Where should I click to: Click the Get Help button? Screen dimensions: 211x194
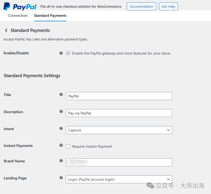point(168,6)
